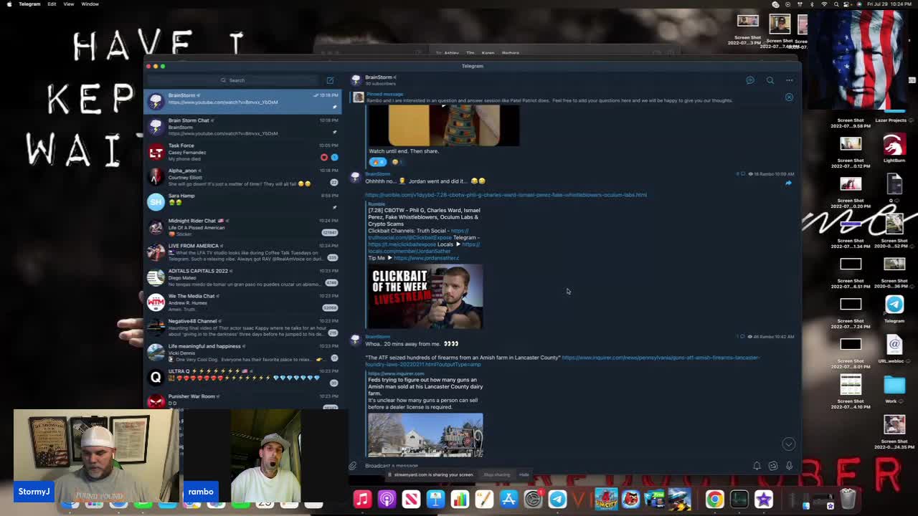The height and width of the screenshot is (516, 918).
Task: Click Stop sharing in StreamYard bar
Action: click(496, 474)
